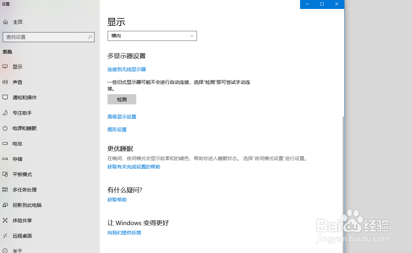Screen dimensions: 412x253
Task: Click the Power and sleep icon
Action: pyautogui.click(x=5, y=128)
